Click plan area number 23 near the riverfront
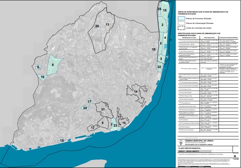241x168 pixels. point(115,126)
